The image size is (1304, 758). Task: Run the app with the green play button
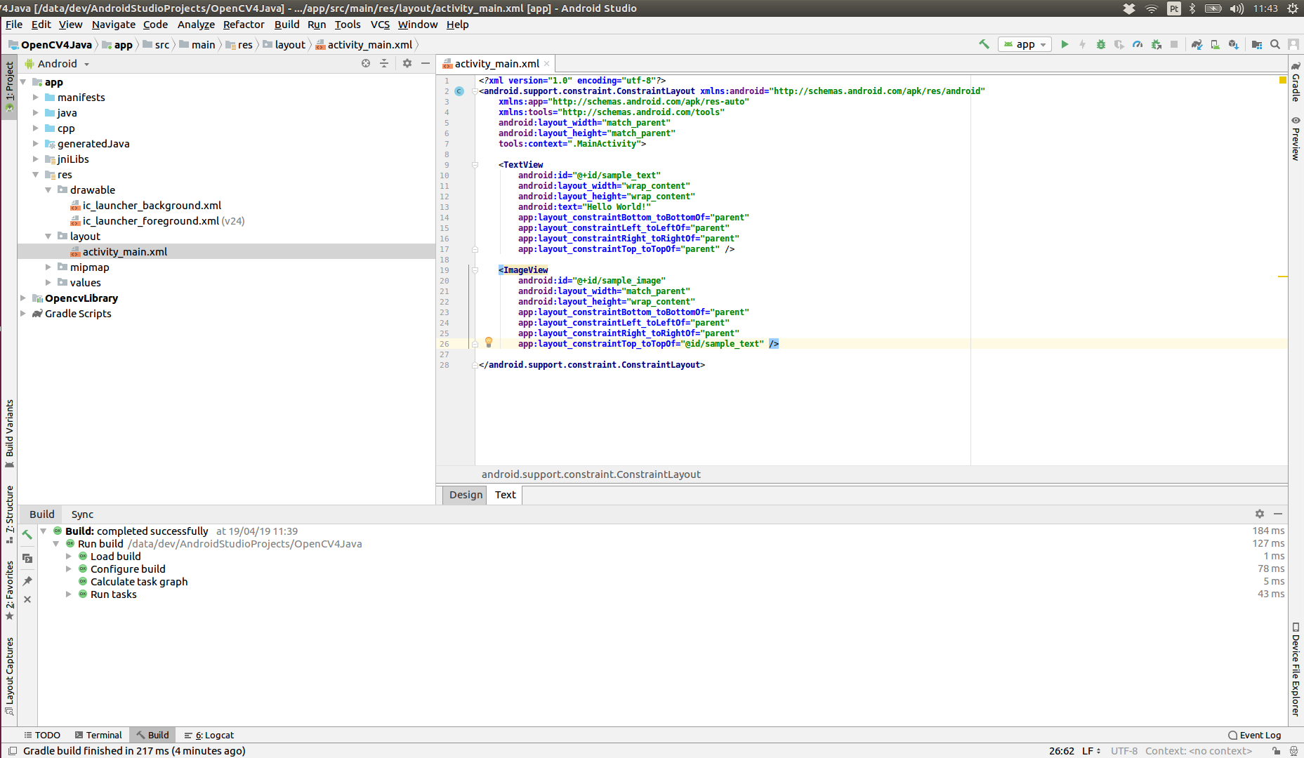[x=1065, y=44]
